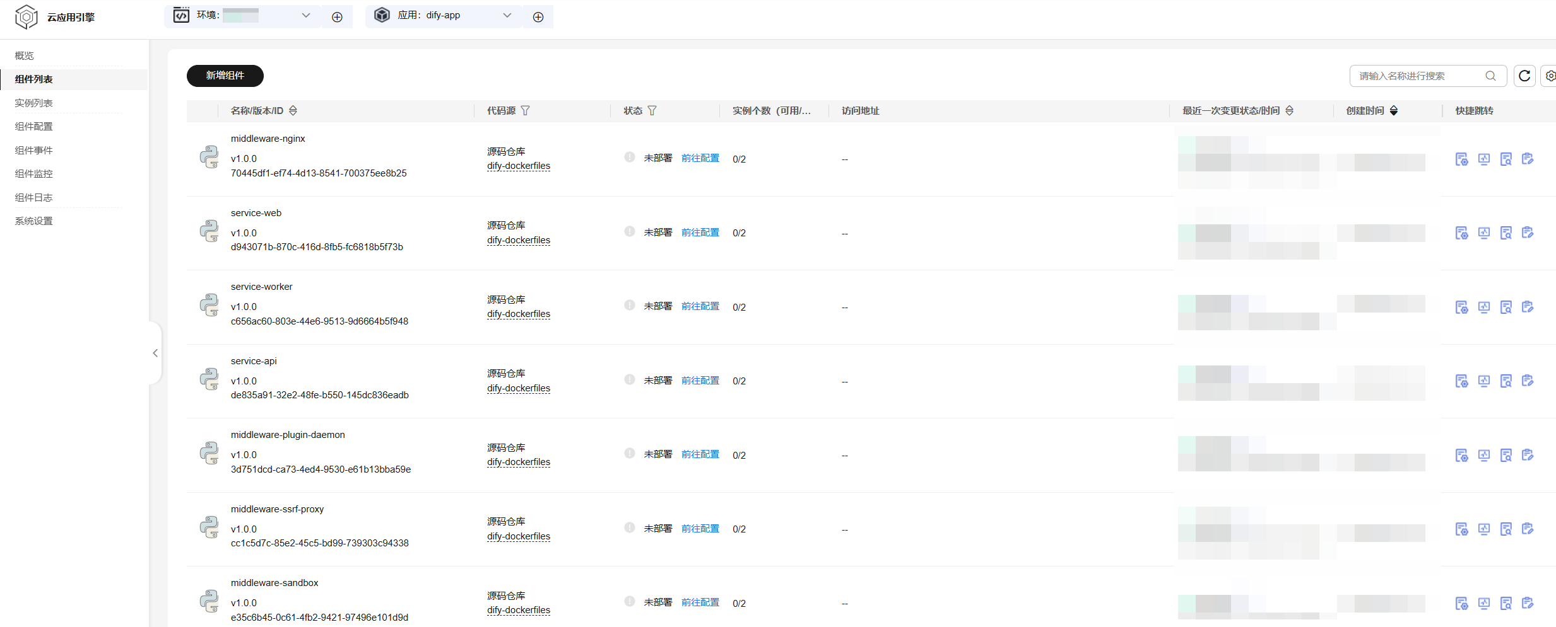Open the 代码源 filter funnel icon
The width and height of the screenshot is (1556, 627).
pos(526,110)
